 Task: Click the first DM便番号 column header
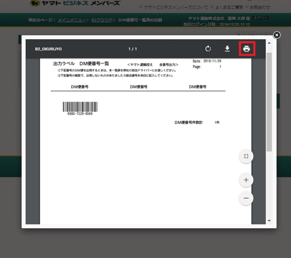80,87
